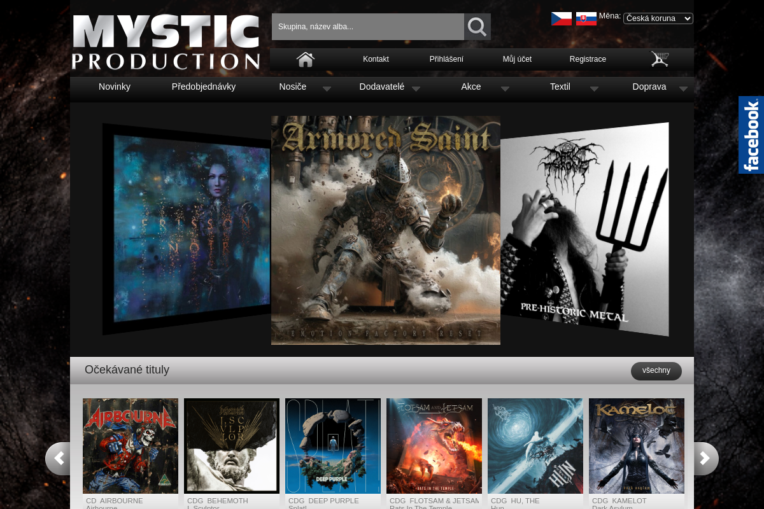Open the Registrace link
The height and width of the screenshot is (509, 764).
tap(588, 59)
